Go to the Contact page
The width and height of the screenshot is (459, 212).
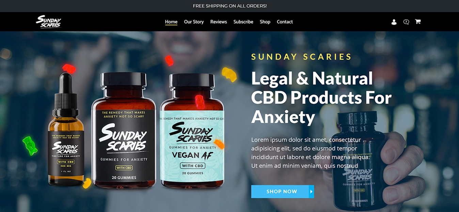(x=285, y=22)
